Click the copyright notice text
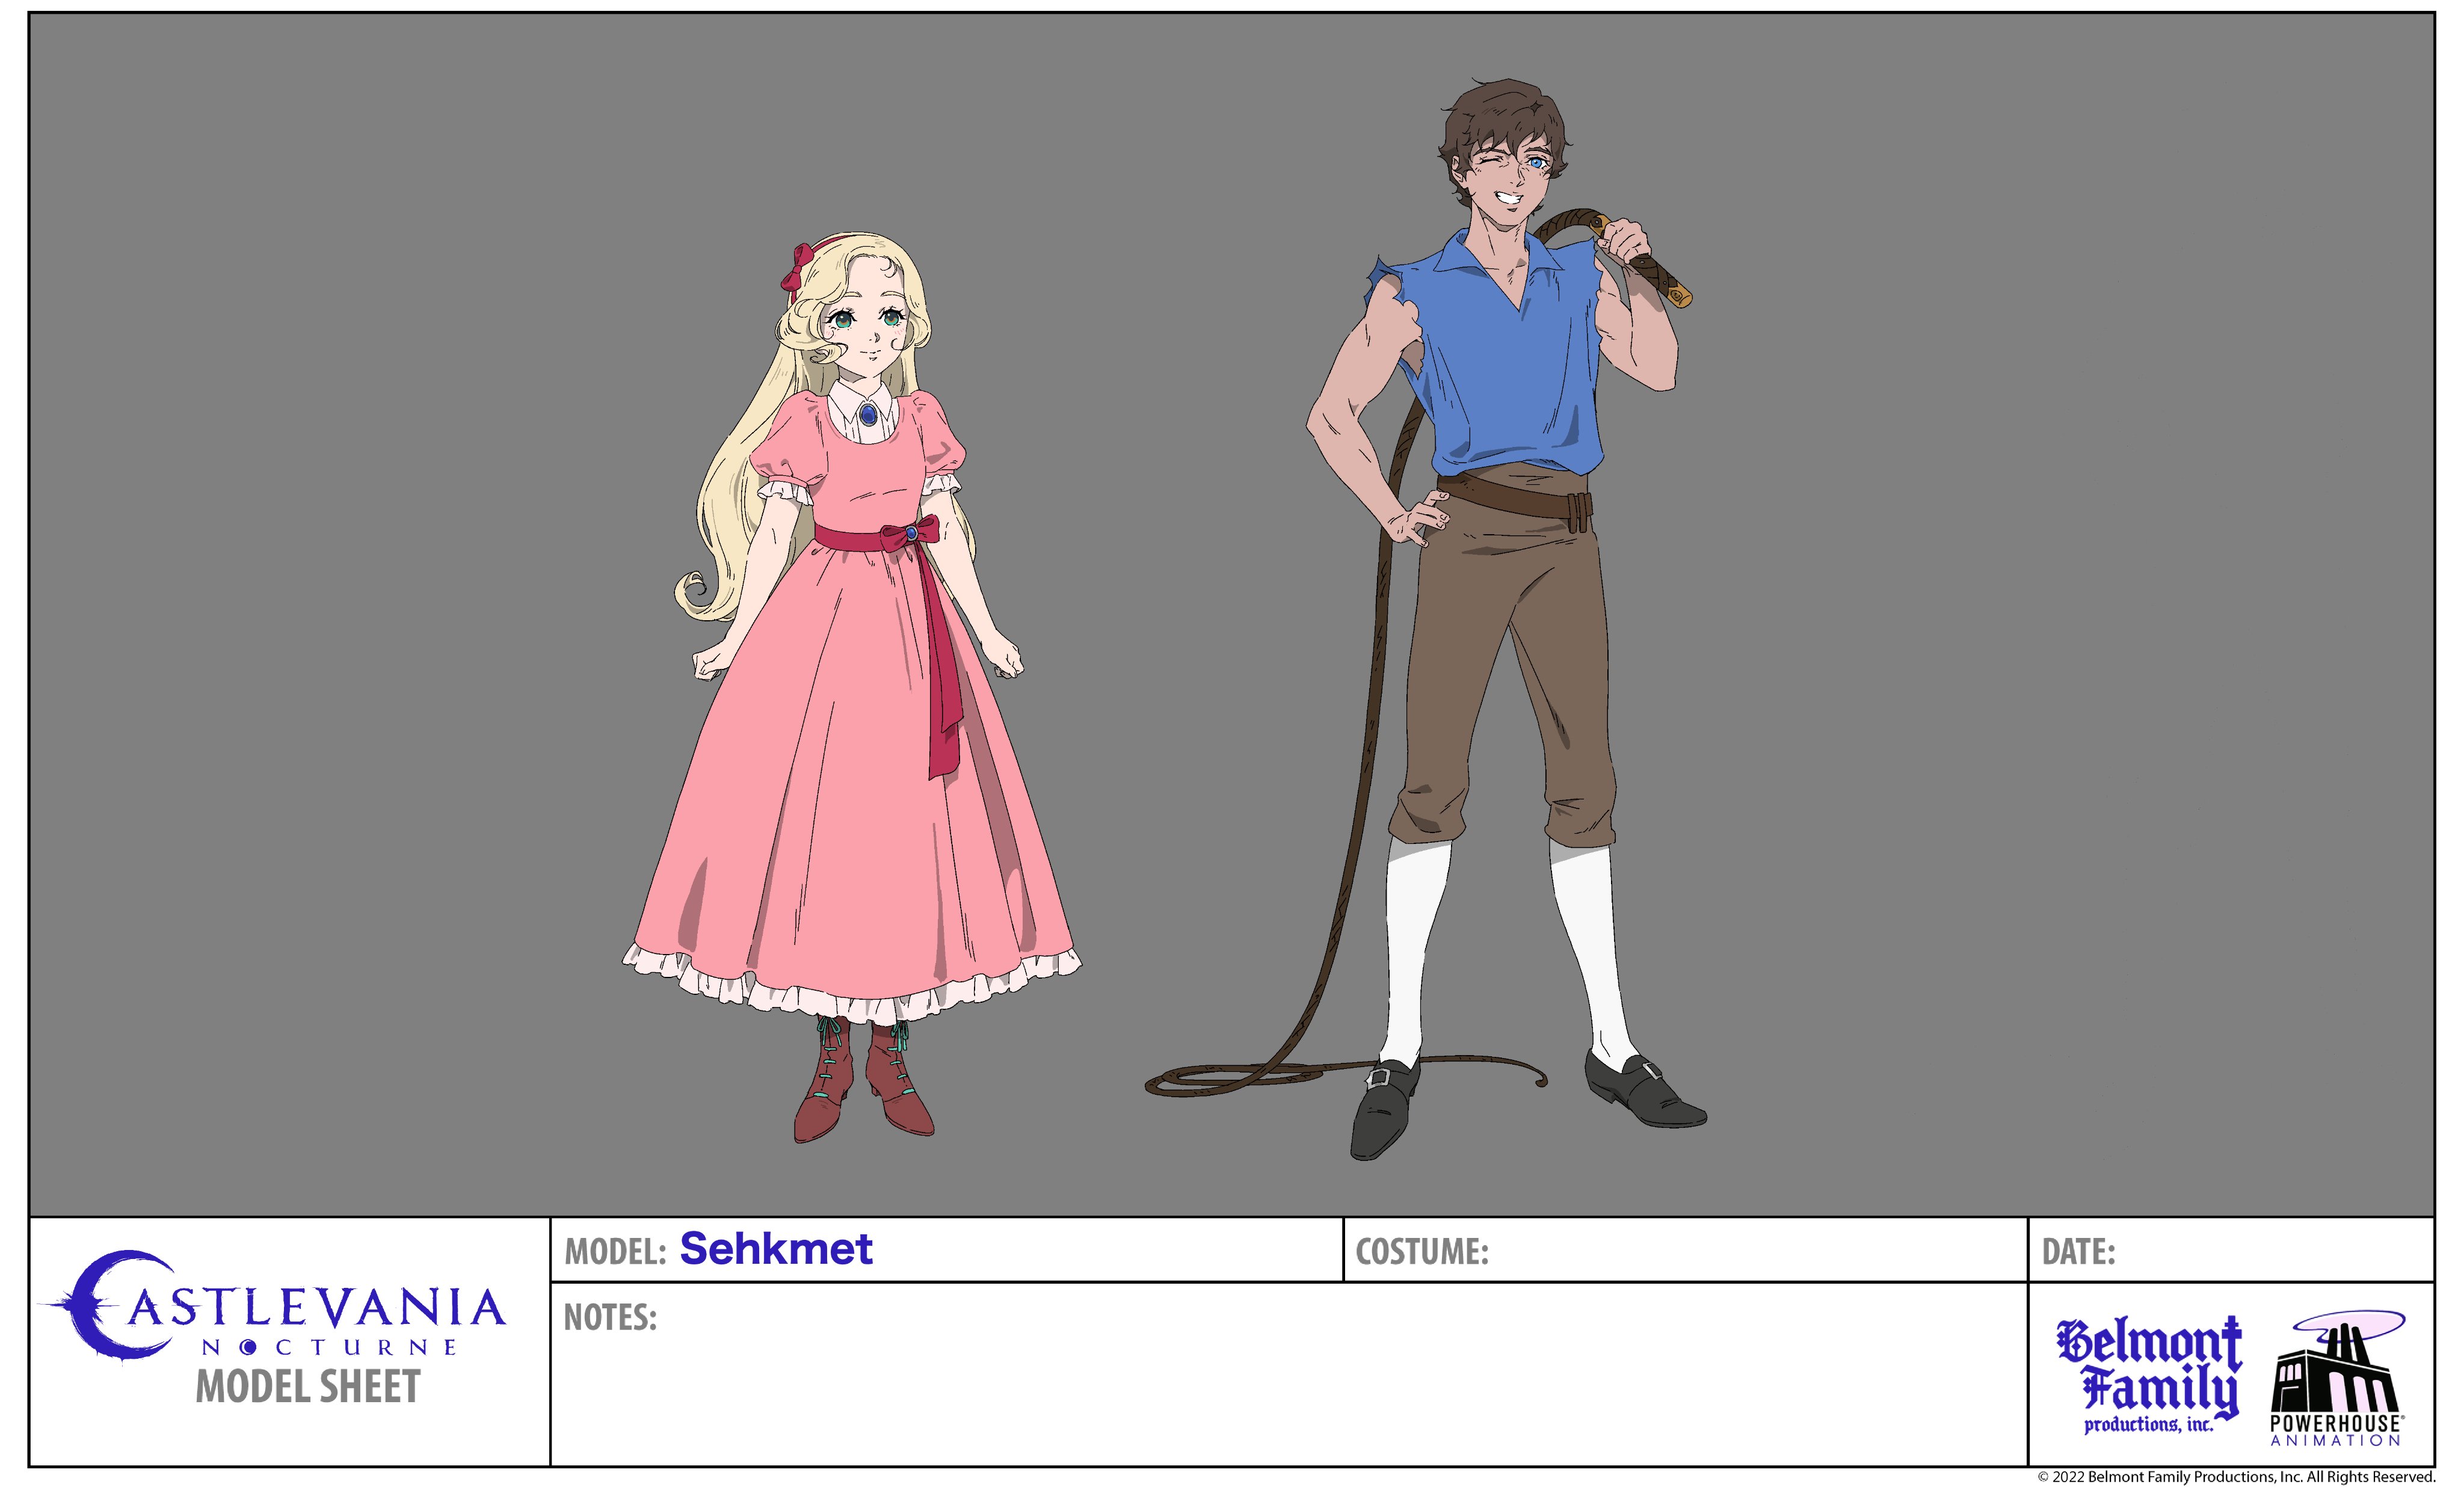Image resolution: width=2464 pixels, height=1496 pixels. [x=2236, y=1477]
